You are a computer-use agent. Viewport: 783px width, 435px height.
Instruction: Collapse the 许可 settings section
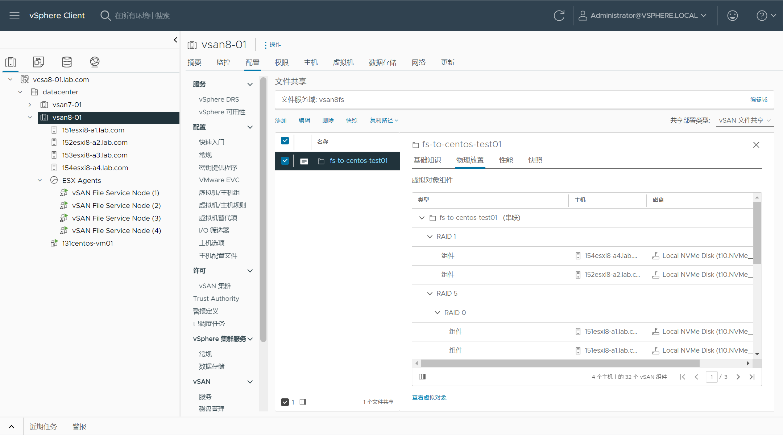(x=250, y=271)
